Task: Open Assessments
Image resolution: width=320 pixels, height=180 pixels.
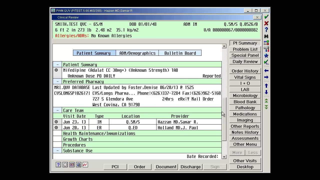Action: [245, 138]
